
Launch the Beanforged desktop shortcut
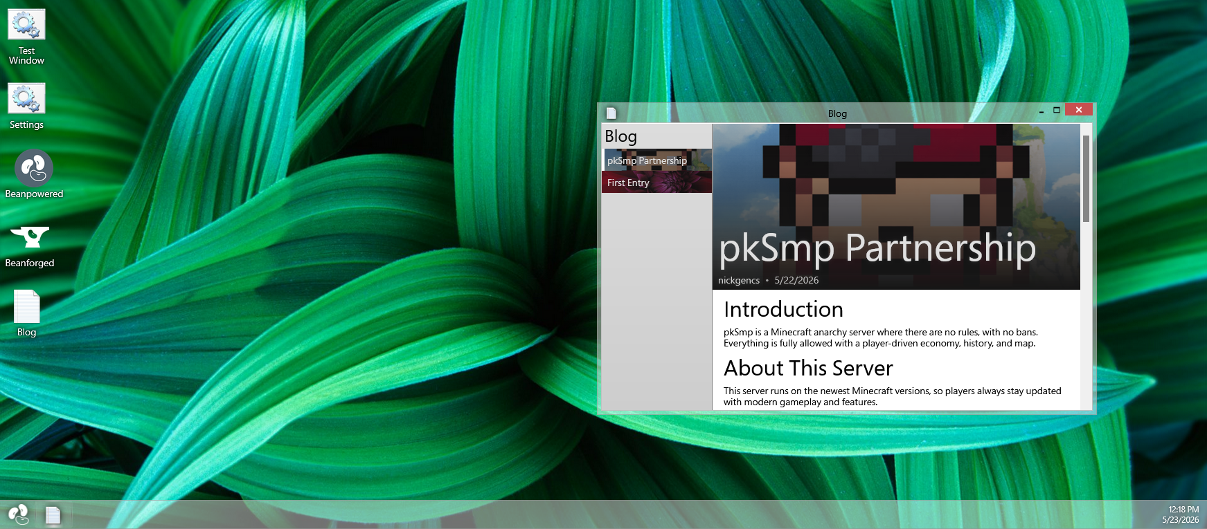tap(30, 246)
